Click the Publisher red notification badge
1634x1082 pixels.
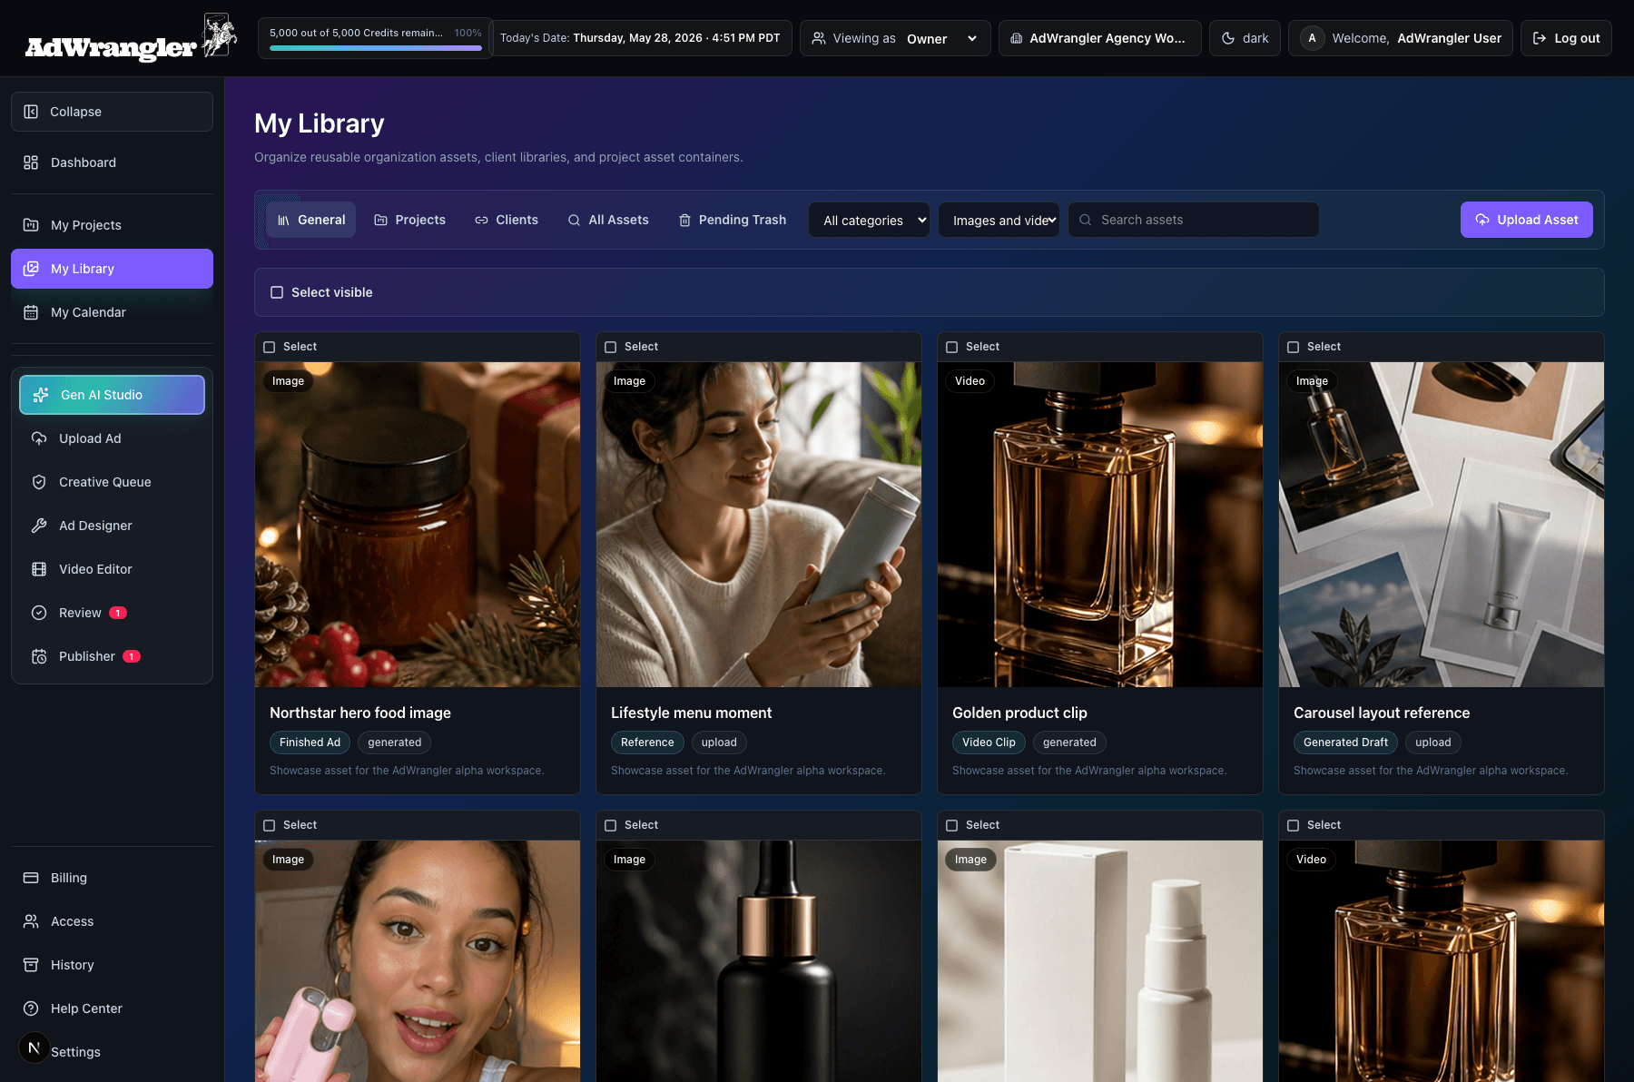tap(132, 656)
